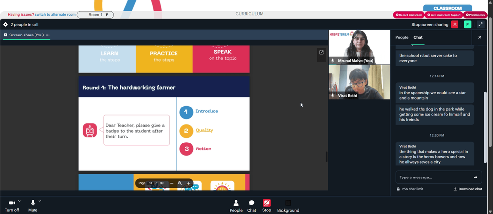Click Virat Bethi video thumbnail

pyautogui.click(x=359, y=82)
